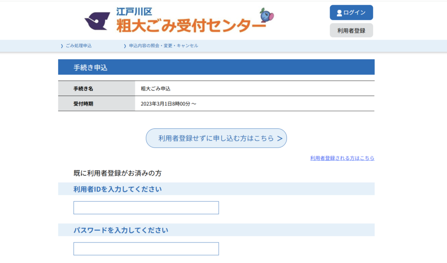Click the chevron beside 申込内容の照会・変更・キャンセル
This screenshot has height=263, width=447.
point(125,46)
